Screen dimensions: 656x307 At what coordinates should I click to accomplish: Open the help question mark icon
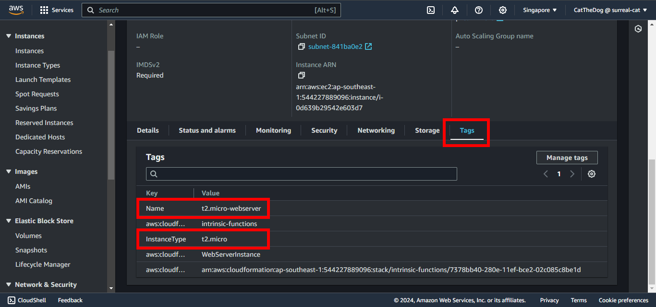click(479, 10)
